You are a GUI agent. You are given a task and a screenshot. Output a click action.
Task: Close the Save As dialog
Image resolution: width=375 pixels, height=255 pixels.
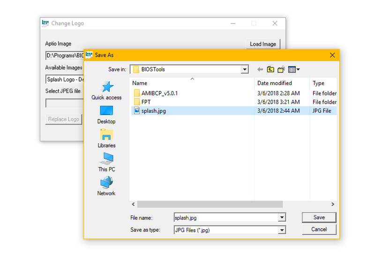[x=332, y=55]
